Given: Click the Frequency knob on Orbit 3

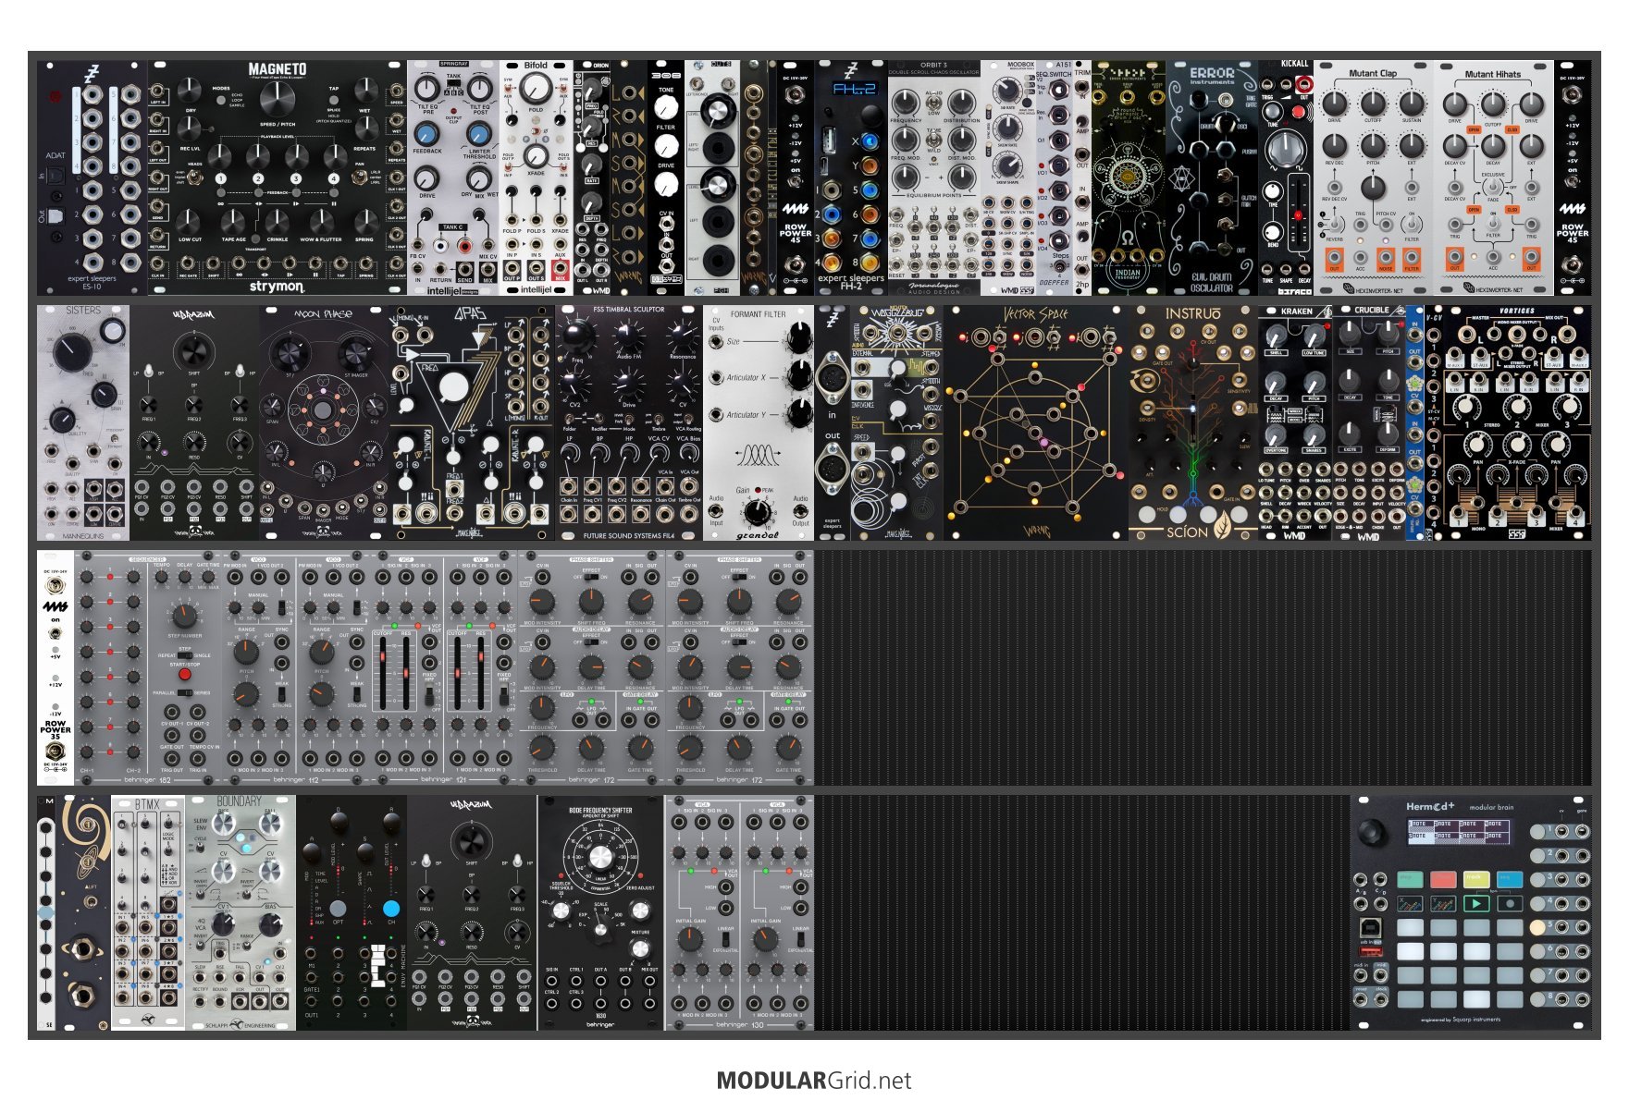Looking at the screenshot, I should click(907, 104).
